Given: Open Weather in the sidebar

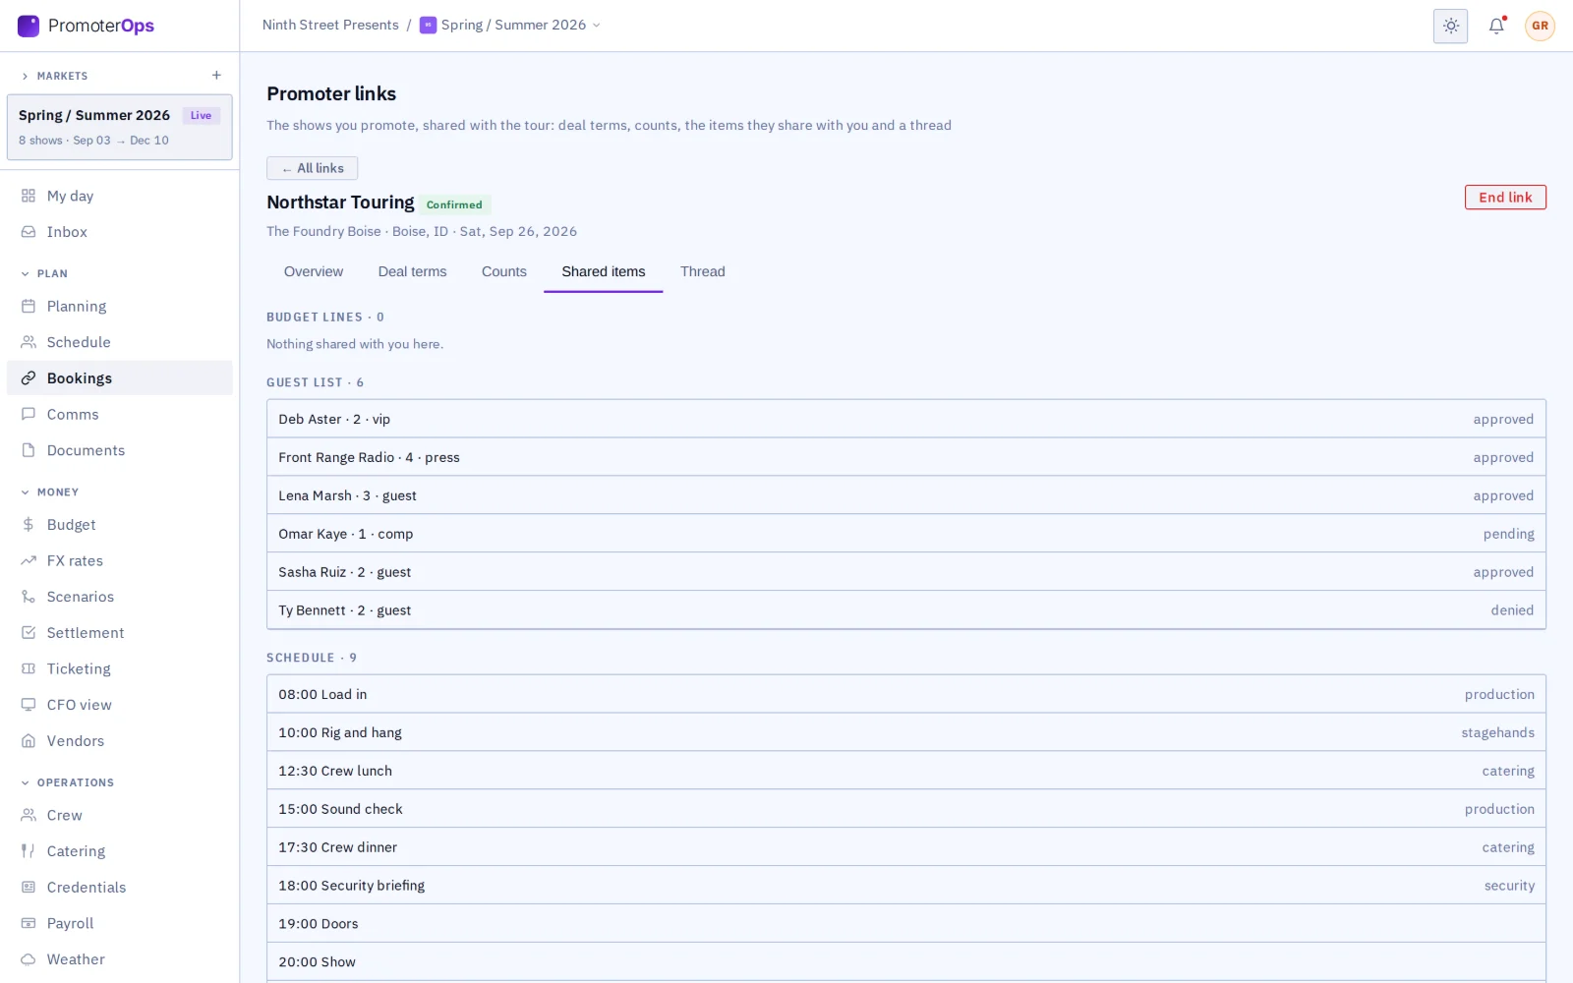Looking at the screenshot, I should [x=120, y=959].
